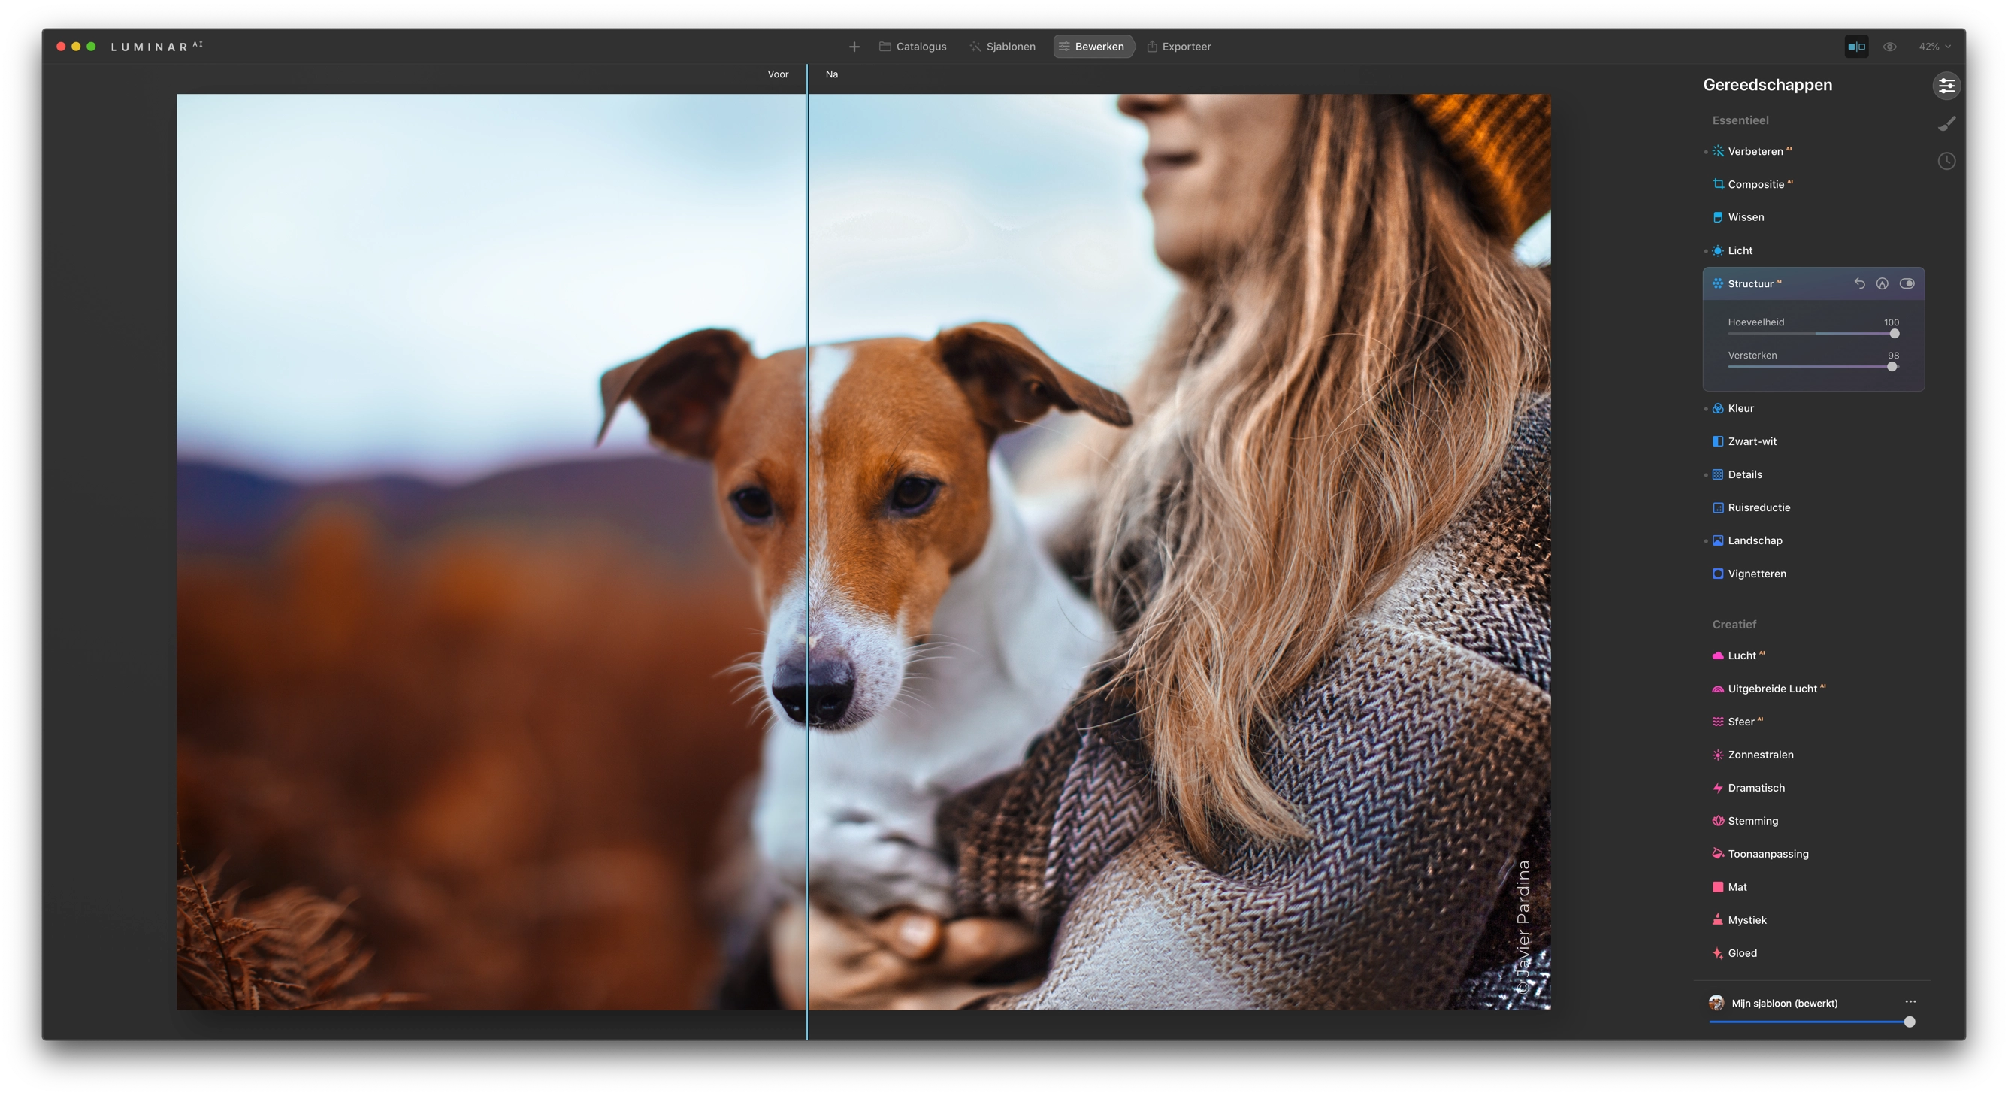Select the tools sliders icon beside Gereedschappen
Viewport: 2008px width, 1096px height.
tap(1946, 86)
